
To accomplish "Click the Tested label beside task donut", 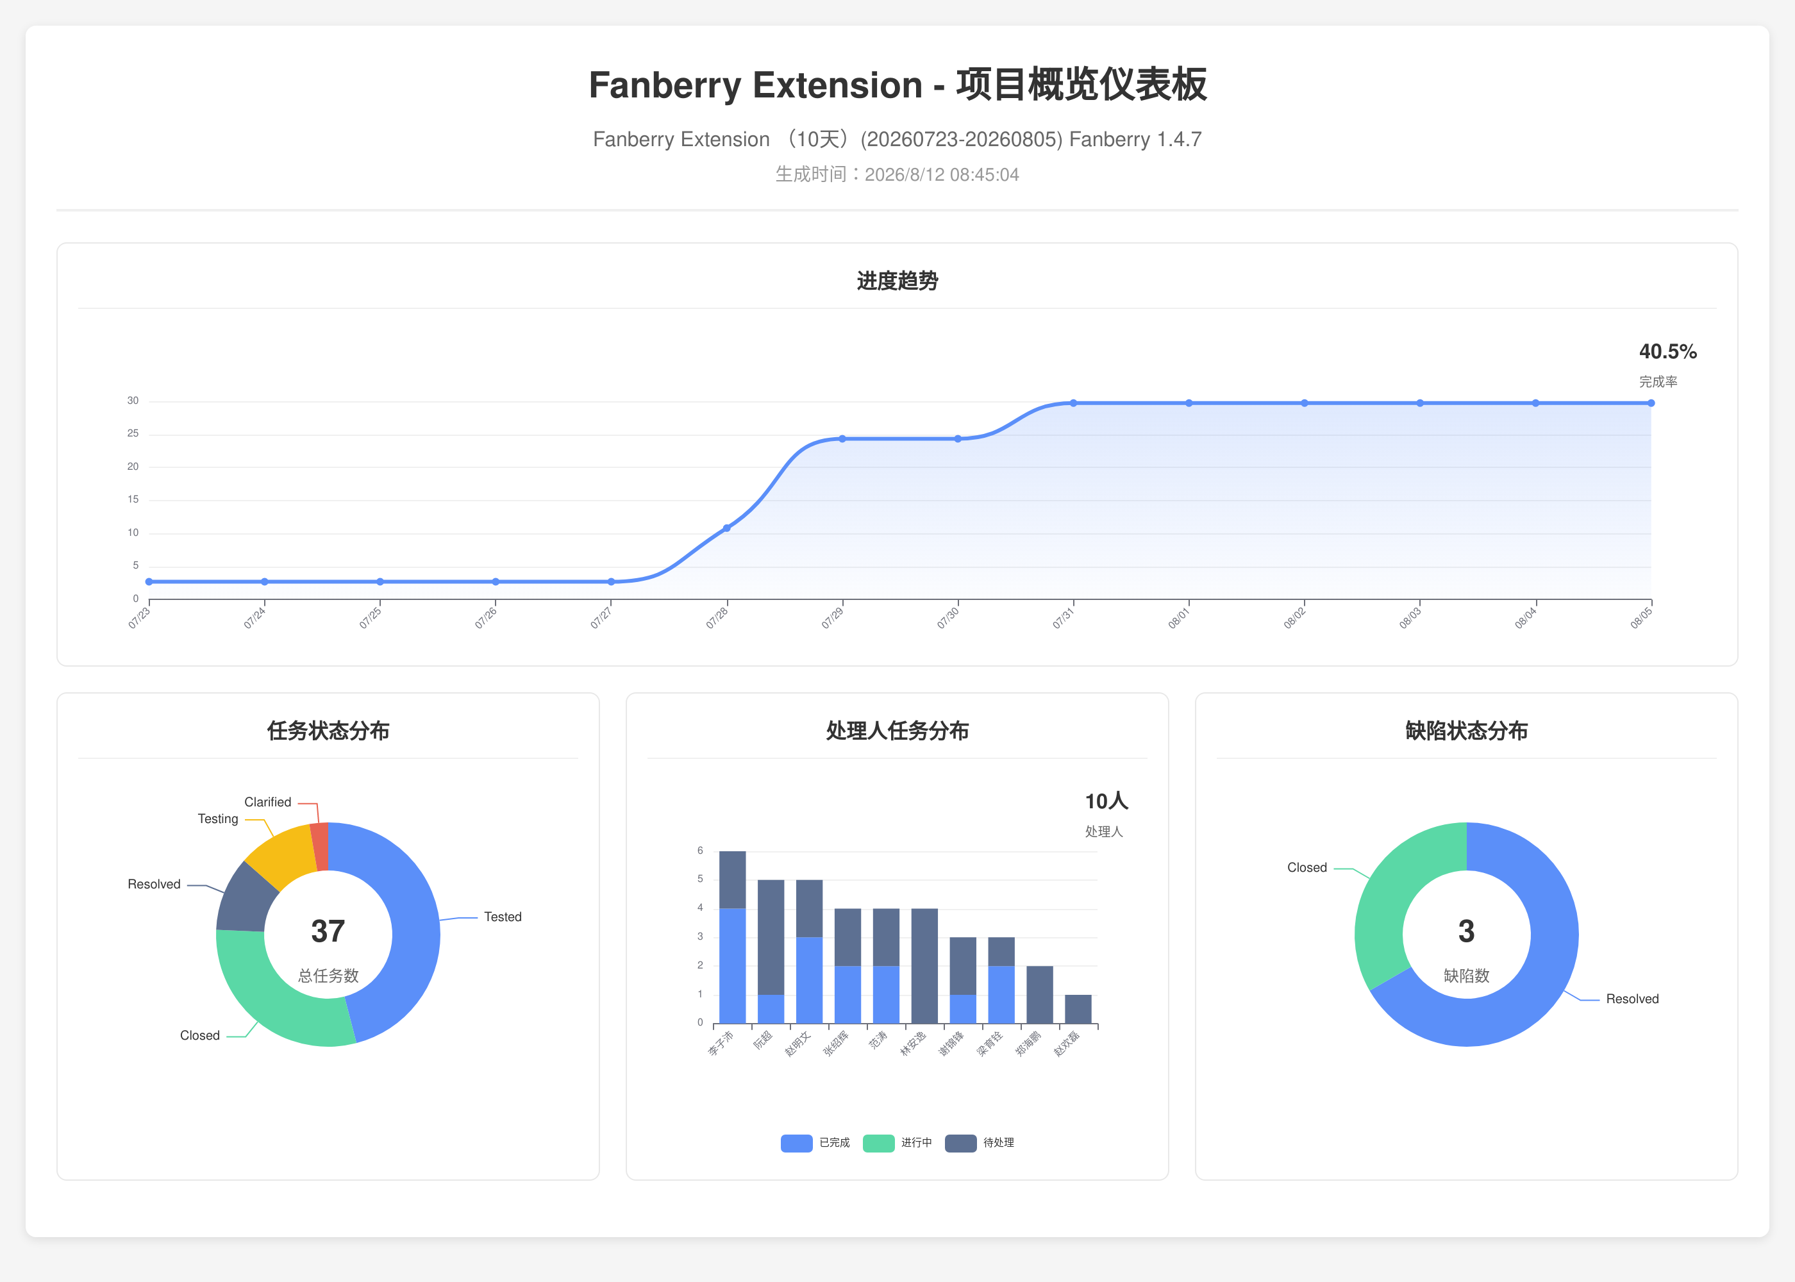I will tap(503, 917).
